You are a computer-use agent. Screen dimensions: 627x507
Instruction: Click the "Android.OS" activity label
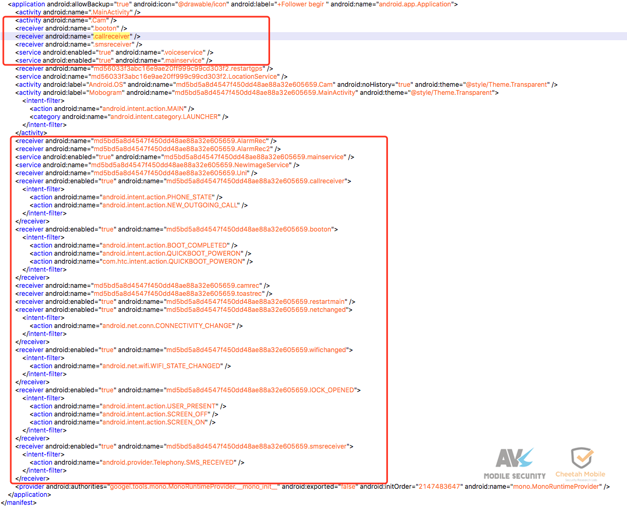click(106, 84)
